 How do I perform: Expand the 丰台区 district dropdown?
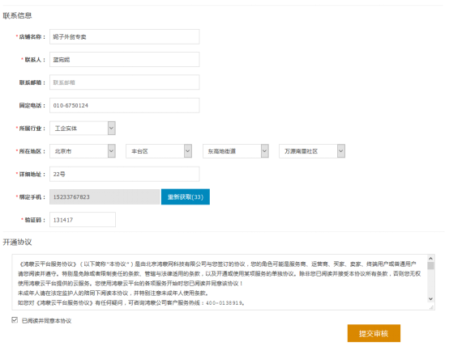(159, 151)
